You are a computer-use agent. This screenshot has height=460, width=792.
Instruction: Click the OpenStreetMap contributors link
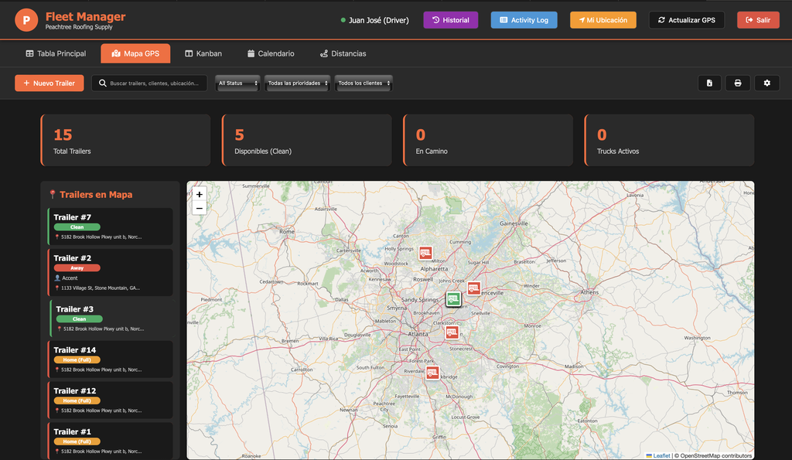pos(713,455)
